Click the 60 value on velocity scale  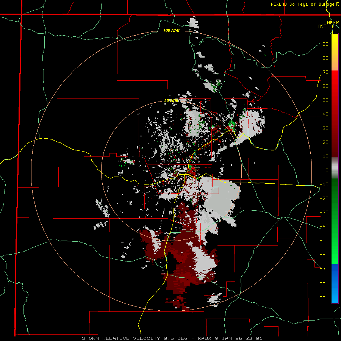tap(325, 86)
